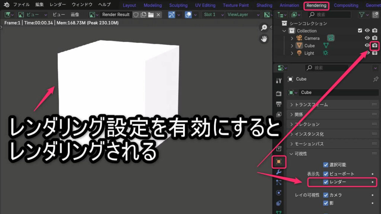The height and width of the screenshot is (214, 381).
Task: Open the image editor type dropdown
Action: click(9, 15)
